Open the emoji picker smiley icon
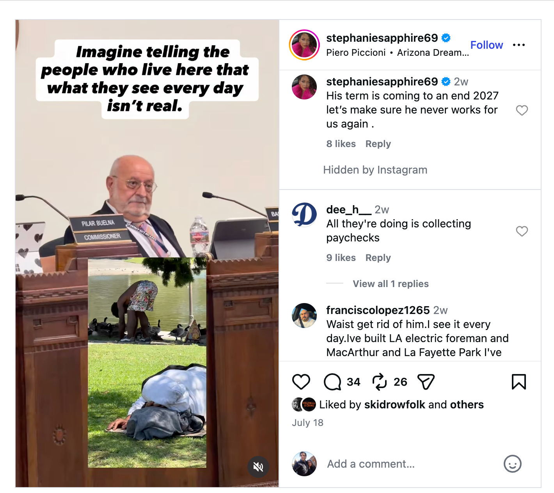This screenshot has width=554, height=493. click(512, 464)
